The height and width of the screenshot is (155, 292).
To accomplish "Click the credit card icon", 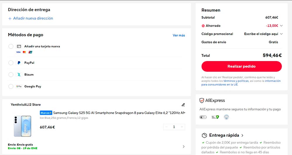I will point(19,46).
